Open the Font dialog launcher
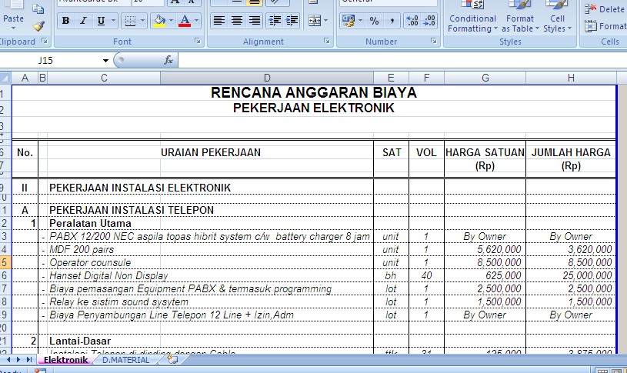Screen dimensions: 627x373 pyautogui.click(x=197, y=41)
